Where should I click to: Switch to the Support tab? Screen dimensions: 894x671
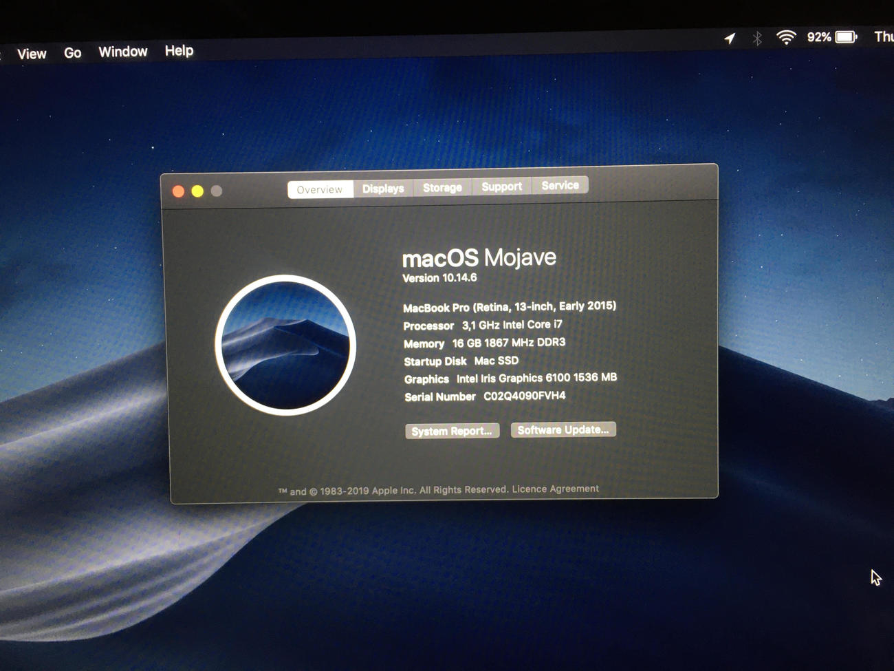(x=501, y=187)
